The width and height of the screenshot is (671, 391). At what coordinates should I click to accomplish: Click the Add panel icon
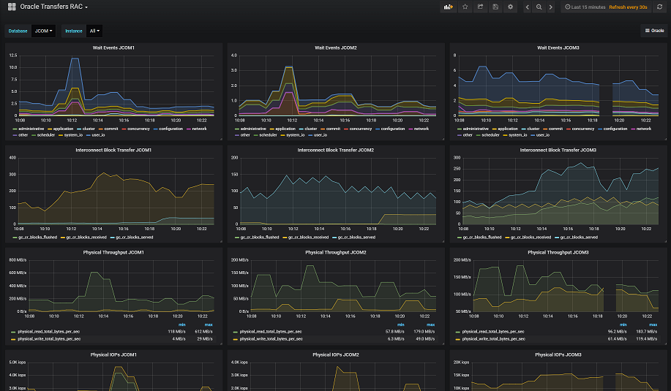[x=449, y=7]
